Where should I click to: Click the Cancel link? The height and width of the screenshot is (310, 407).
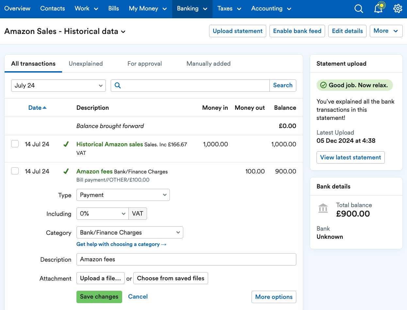pos(138,297)
